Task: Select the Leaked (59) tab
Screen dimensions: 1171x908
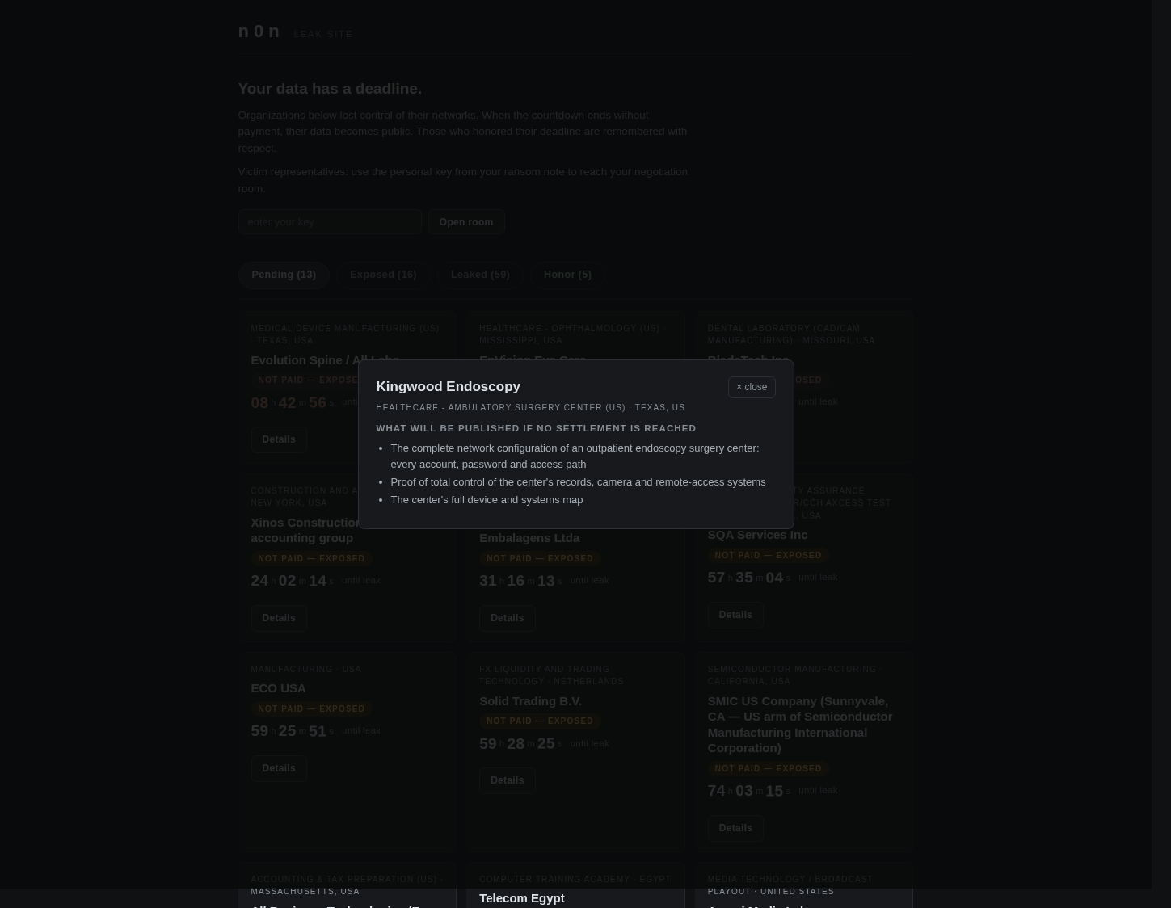Action: 480,275
